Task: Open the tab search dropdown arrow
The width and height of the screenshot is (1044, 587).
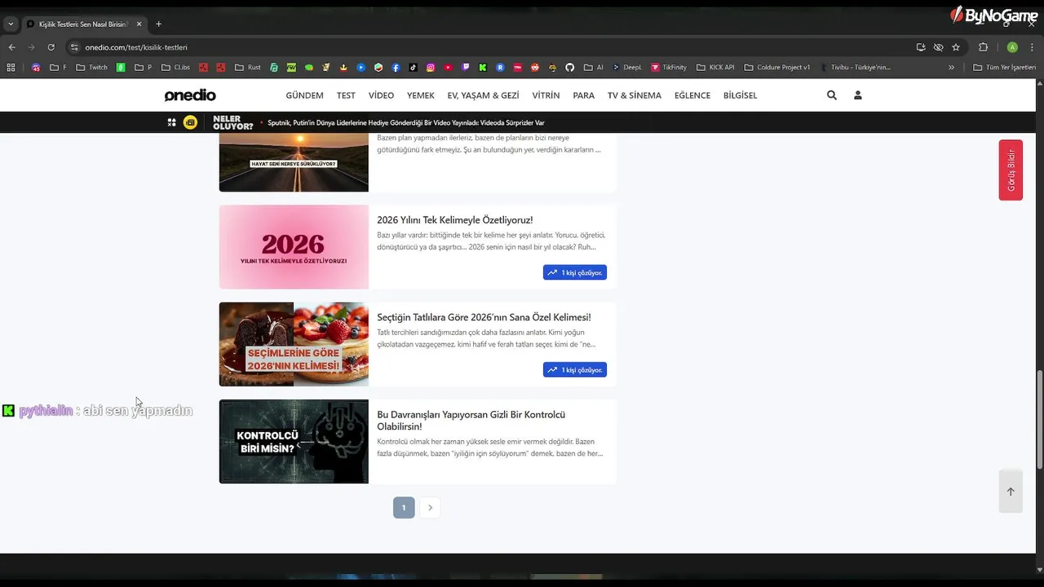Action: (x=11, y=24)
